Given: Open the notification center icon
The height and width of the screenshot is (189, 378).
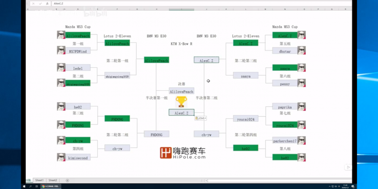Looking at the screenshot, I should coord(353,186).
